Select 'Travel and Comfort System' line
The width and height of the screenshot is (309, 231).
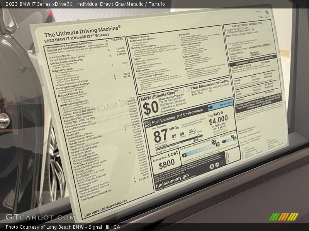pos(85,147)
